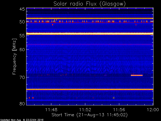Click the 60 frequency tick label
Image resolution: width=161 pixels, height=121 pixels.
pyautogui.click(x=22, y=49)
